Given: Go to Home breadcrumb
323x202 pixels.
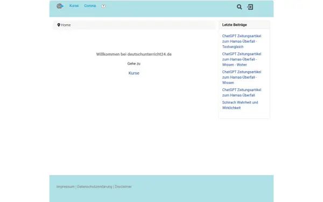Looking at the screenshot, I should click(x=66, y=25).
